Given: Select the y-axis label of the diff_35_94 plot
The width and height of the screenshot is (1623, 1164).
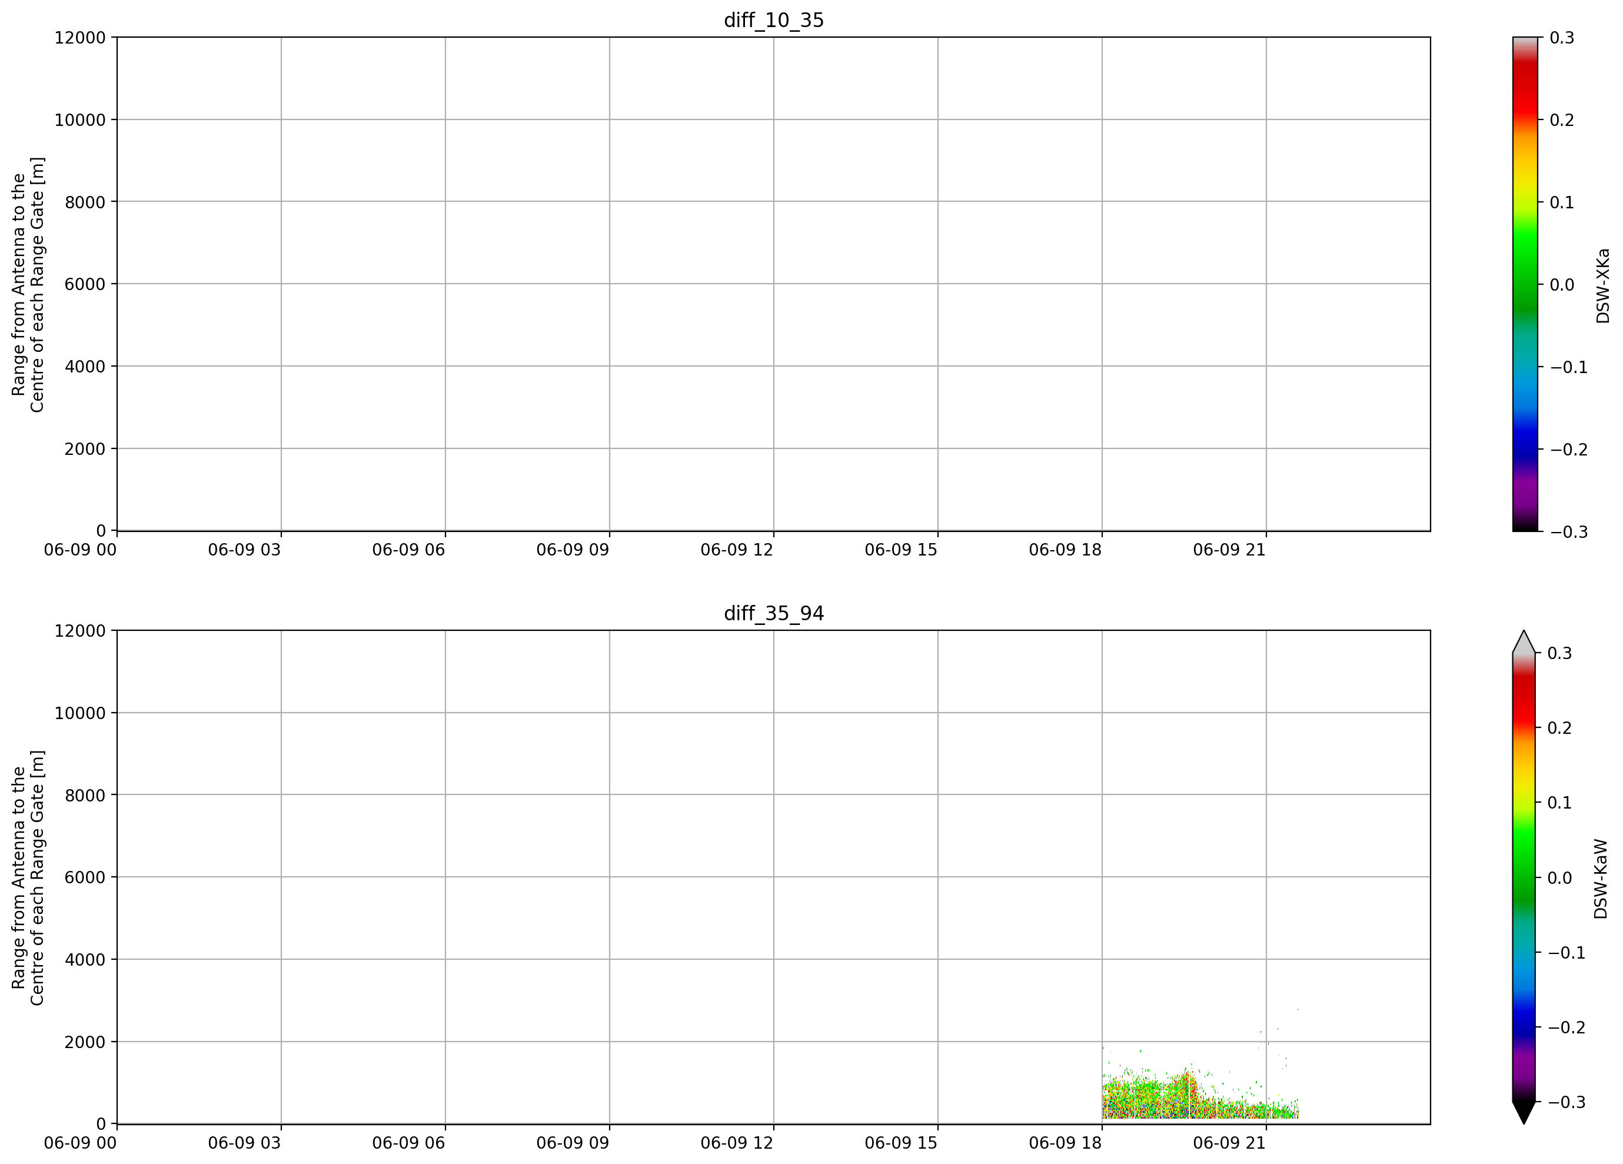Looking at the screenshot, I should click(x=28, y=877).
